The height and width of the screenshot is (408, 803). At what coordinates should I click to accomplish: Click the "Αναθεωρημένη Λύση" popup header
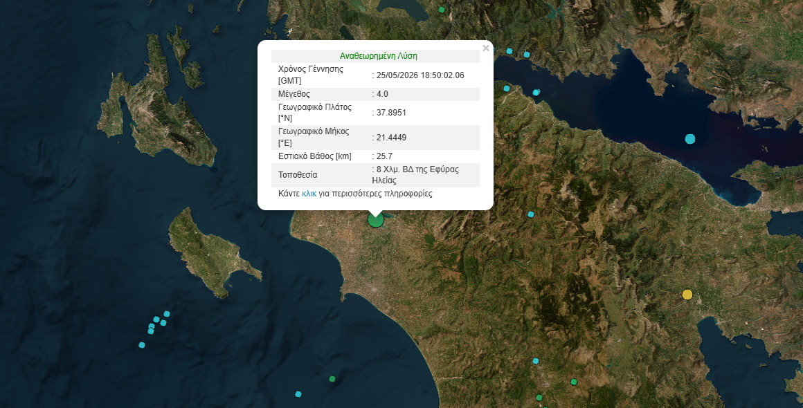click(x=379, y=56)
